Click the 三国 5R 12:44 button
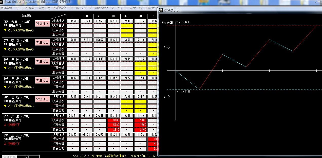 click(x=127, y=59)
